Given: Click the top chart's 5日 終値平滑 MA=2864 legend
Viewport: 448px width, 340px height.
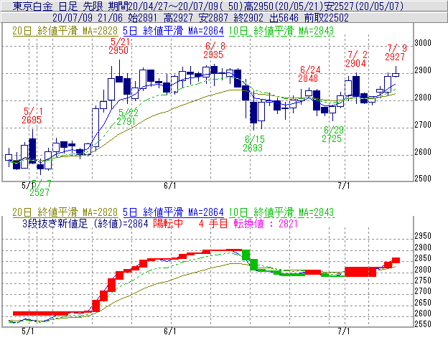Looking at the screenshot, I should pyautogui.click(x=173, y=31).
